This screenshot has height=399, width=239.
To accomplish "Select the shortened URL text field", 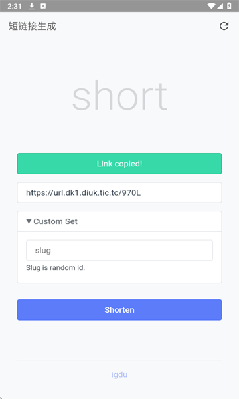I will click(119, 193).
